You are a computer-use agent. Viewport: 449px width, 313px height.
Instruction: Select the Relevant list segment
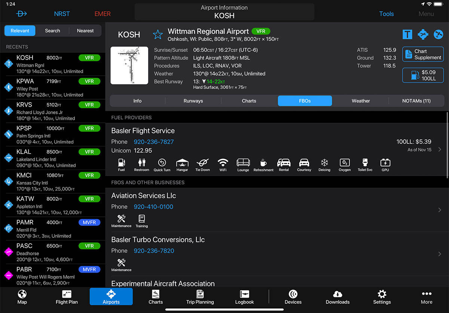(x=20, y=31)
